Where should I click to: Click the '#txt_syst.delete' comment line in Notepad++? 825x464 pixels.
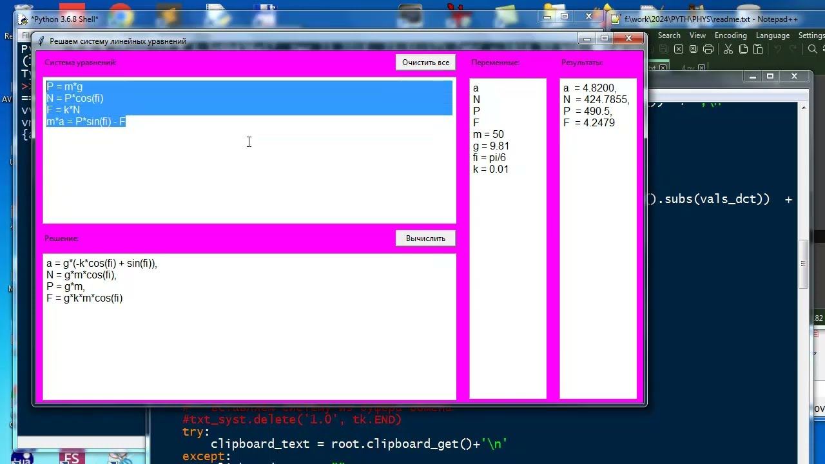pos(292,420)
